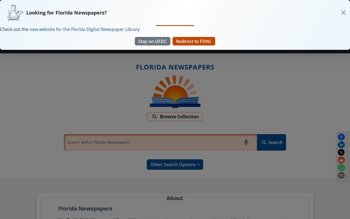Click the FLORIDA NEWSPAPERS page title
Image resolution: width=350 pixels, height=219 pixels.
tap(175, 67)
